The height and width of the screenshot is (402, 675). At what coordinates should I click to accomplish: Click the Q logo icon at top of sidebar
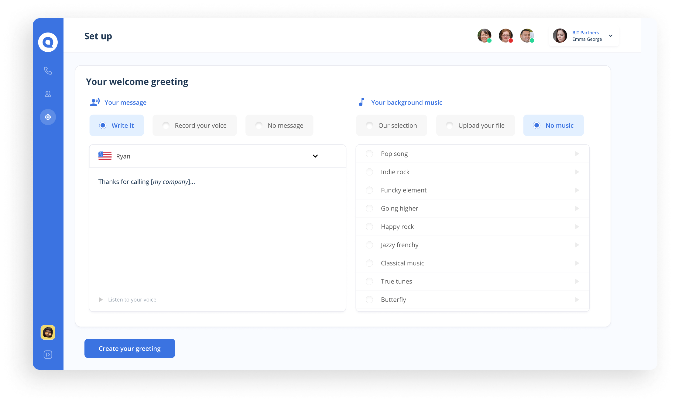point(48,42)
